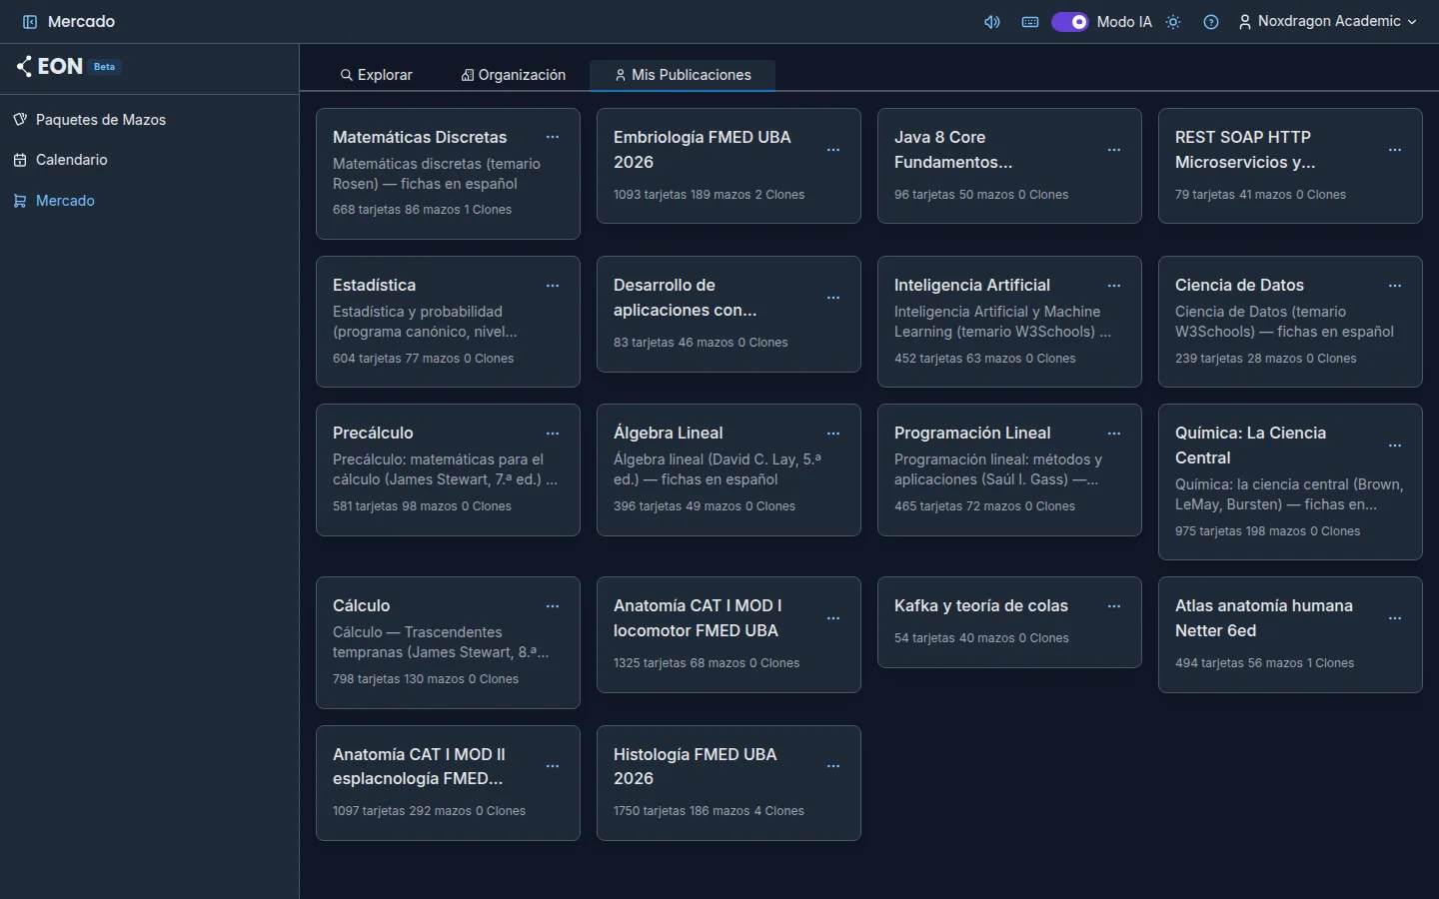Open keyboard shortcuts icon in top bar
The image size is (1439, 899).
click(x=1030, y=22)
